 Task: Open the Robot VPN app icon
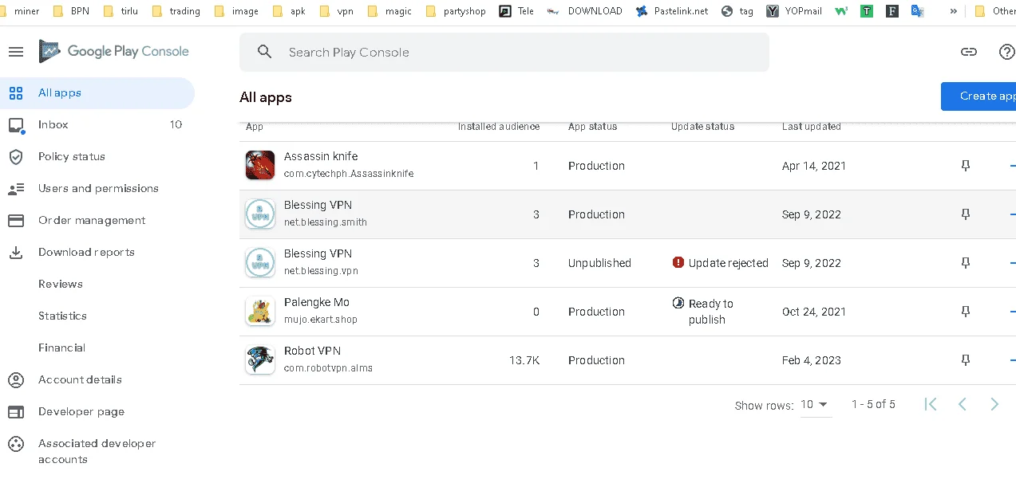click(260, 359)
